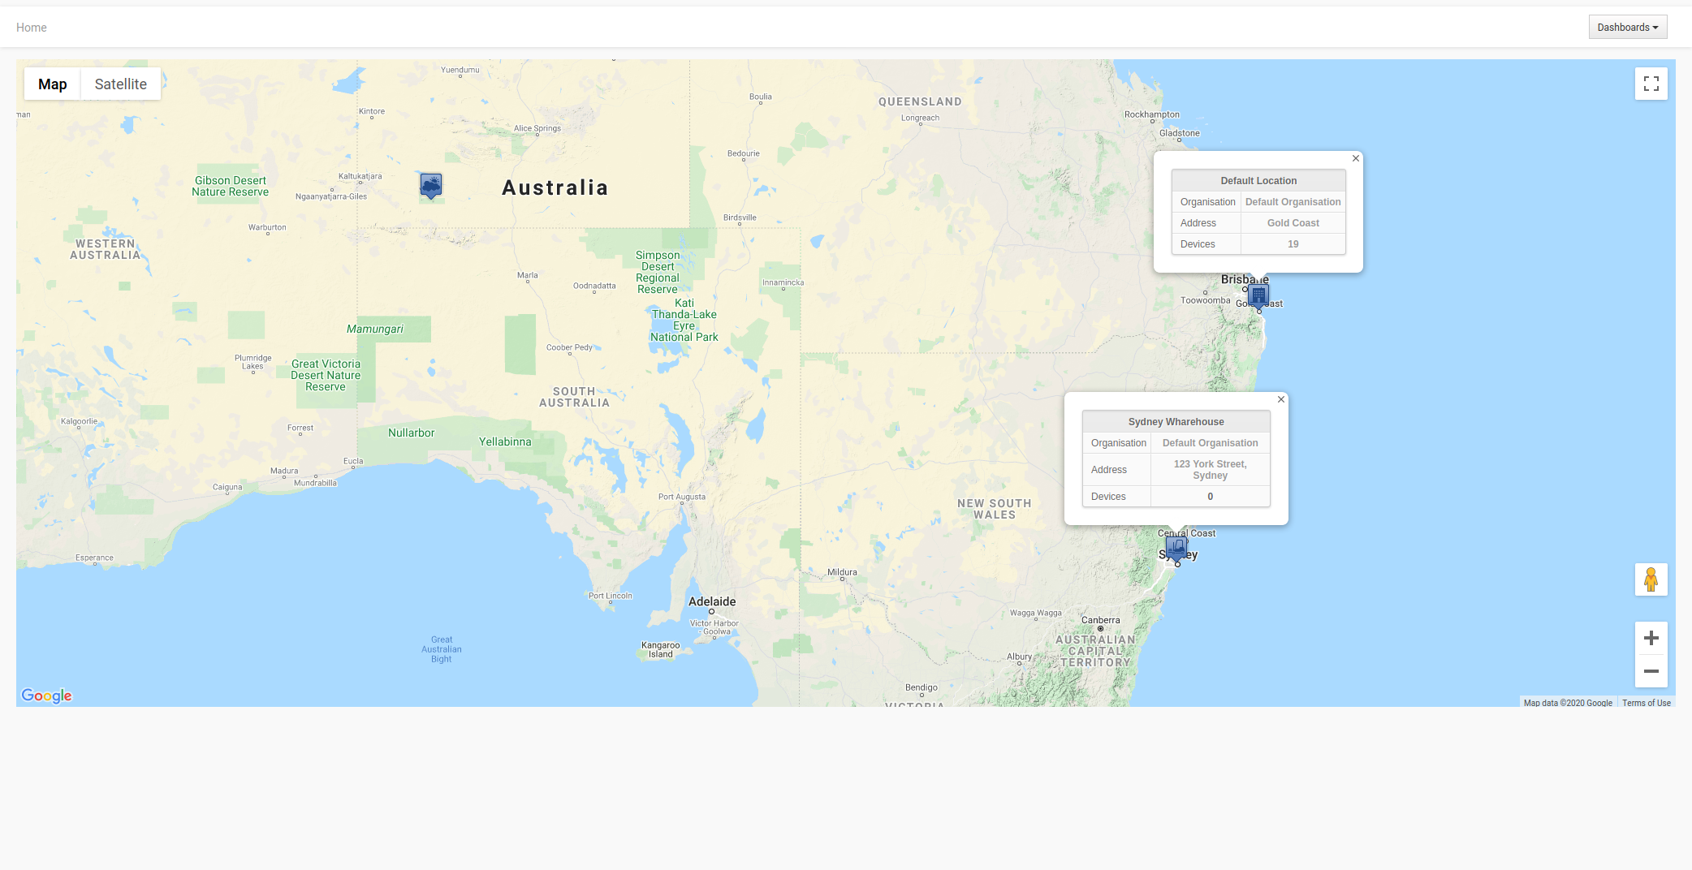1692x870 pixels.
Task: Open the Terms of Use link
Action: [1646, 703]
